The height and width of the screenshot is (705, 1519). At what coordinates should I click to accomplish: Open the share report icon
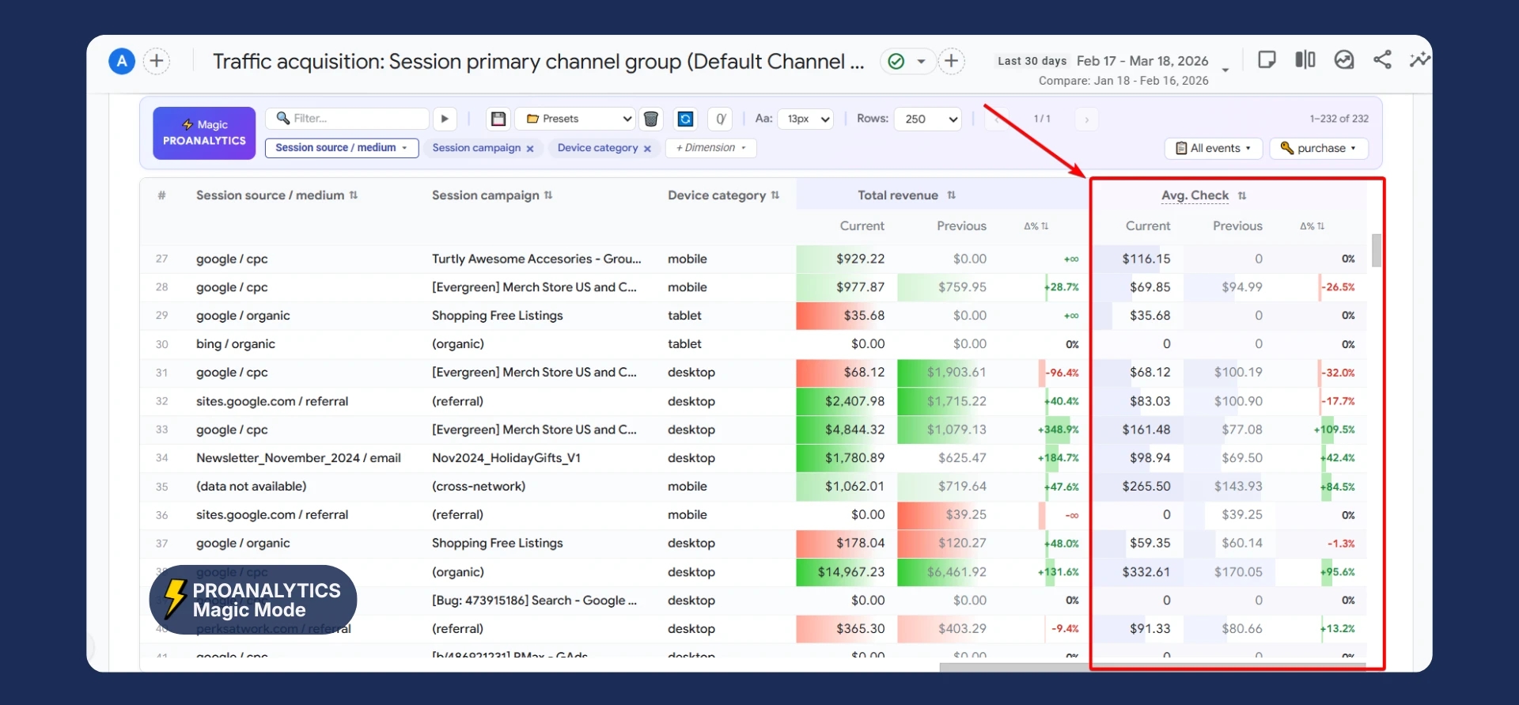pyautogui.click(x=1382, y=60)
